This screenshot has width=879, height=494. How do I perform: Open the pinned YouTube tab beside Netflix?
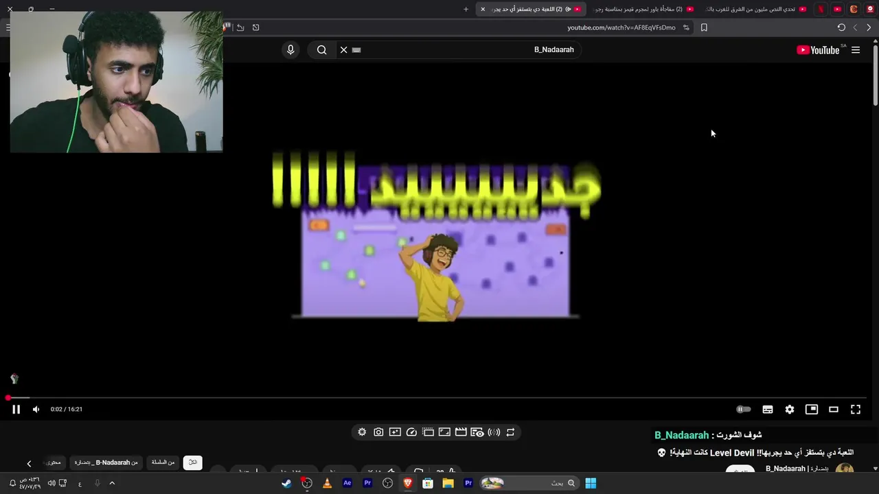point(837,9)
